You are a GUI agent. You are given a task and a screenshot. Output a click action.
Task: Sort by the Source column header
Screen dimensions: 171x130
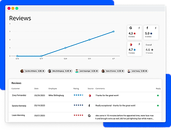point(91,89)
